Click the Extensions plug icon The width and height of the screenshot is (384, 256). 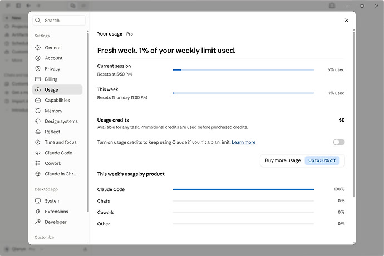(x=38, y=212)
